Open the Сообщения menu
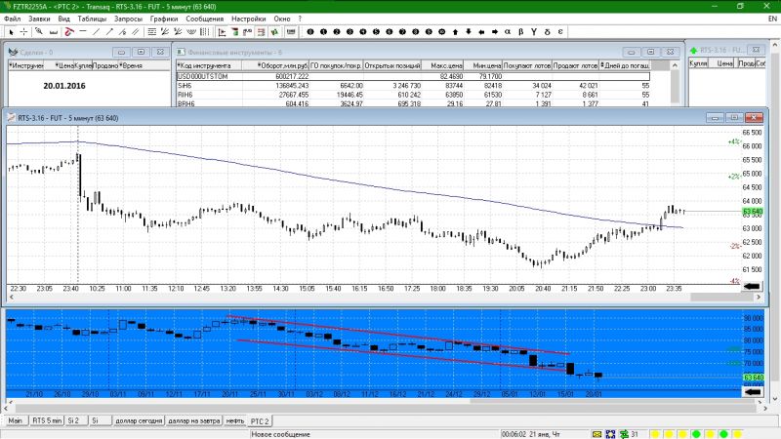Screen dimensions: 781x439 pyautogui.click(x=205, y=19)
